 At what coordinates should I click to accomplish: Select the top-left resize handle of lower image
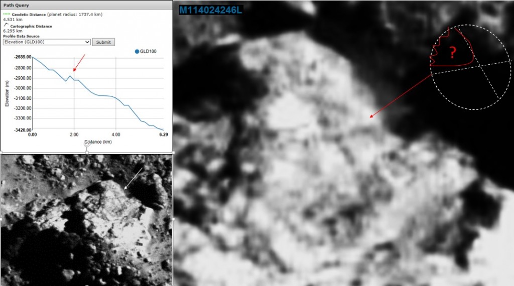pyautogui.click(x=1, y=152)
